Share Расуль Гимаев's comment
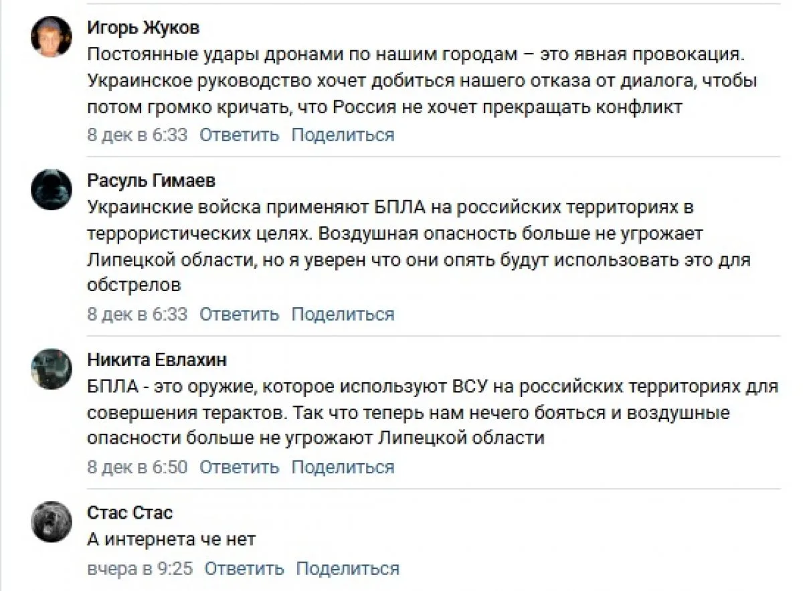The width and height of the screenshot is (803, 591). coord(343,314)
